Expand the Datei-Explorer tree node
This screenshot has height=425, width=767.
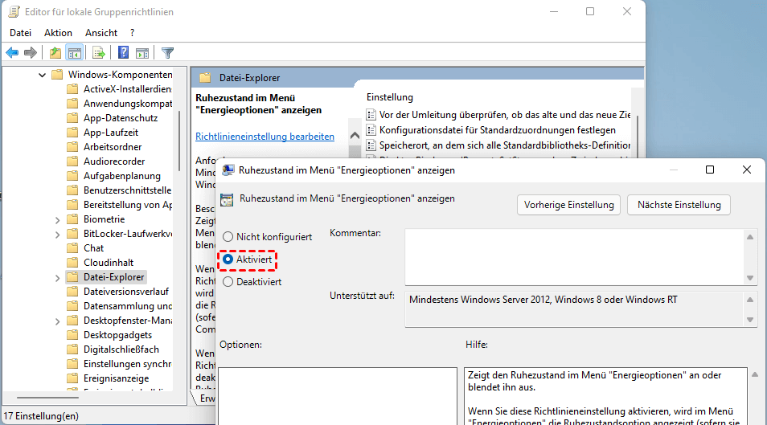57,278
